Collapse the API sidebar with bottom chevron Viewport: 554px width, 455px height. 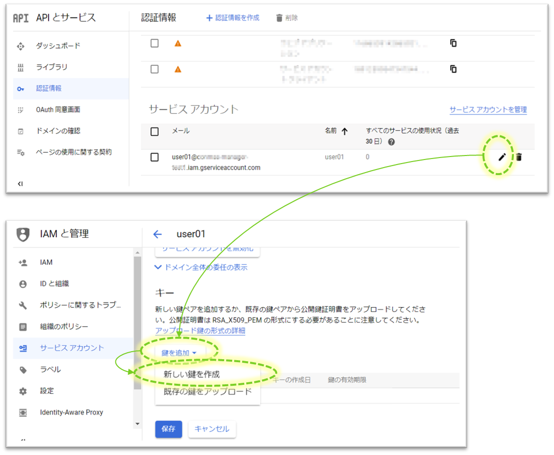20,184
